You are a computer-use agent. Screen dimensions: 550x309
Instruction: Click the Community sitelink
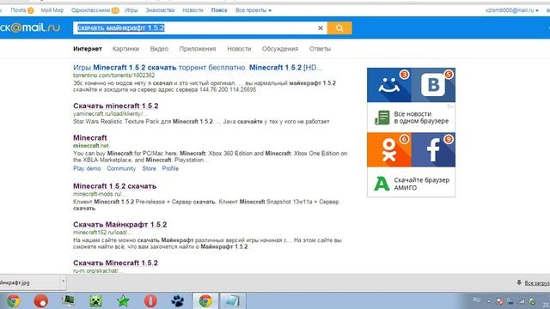coord(121,168)
